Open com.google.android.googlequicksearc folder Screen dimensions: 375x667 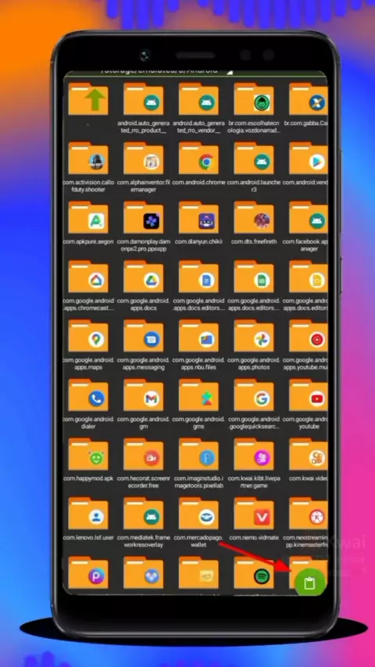pyautogui.click(x=254, y=394)
